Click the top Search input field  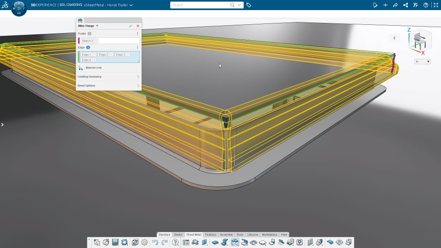click(x=200, y=5)
